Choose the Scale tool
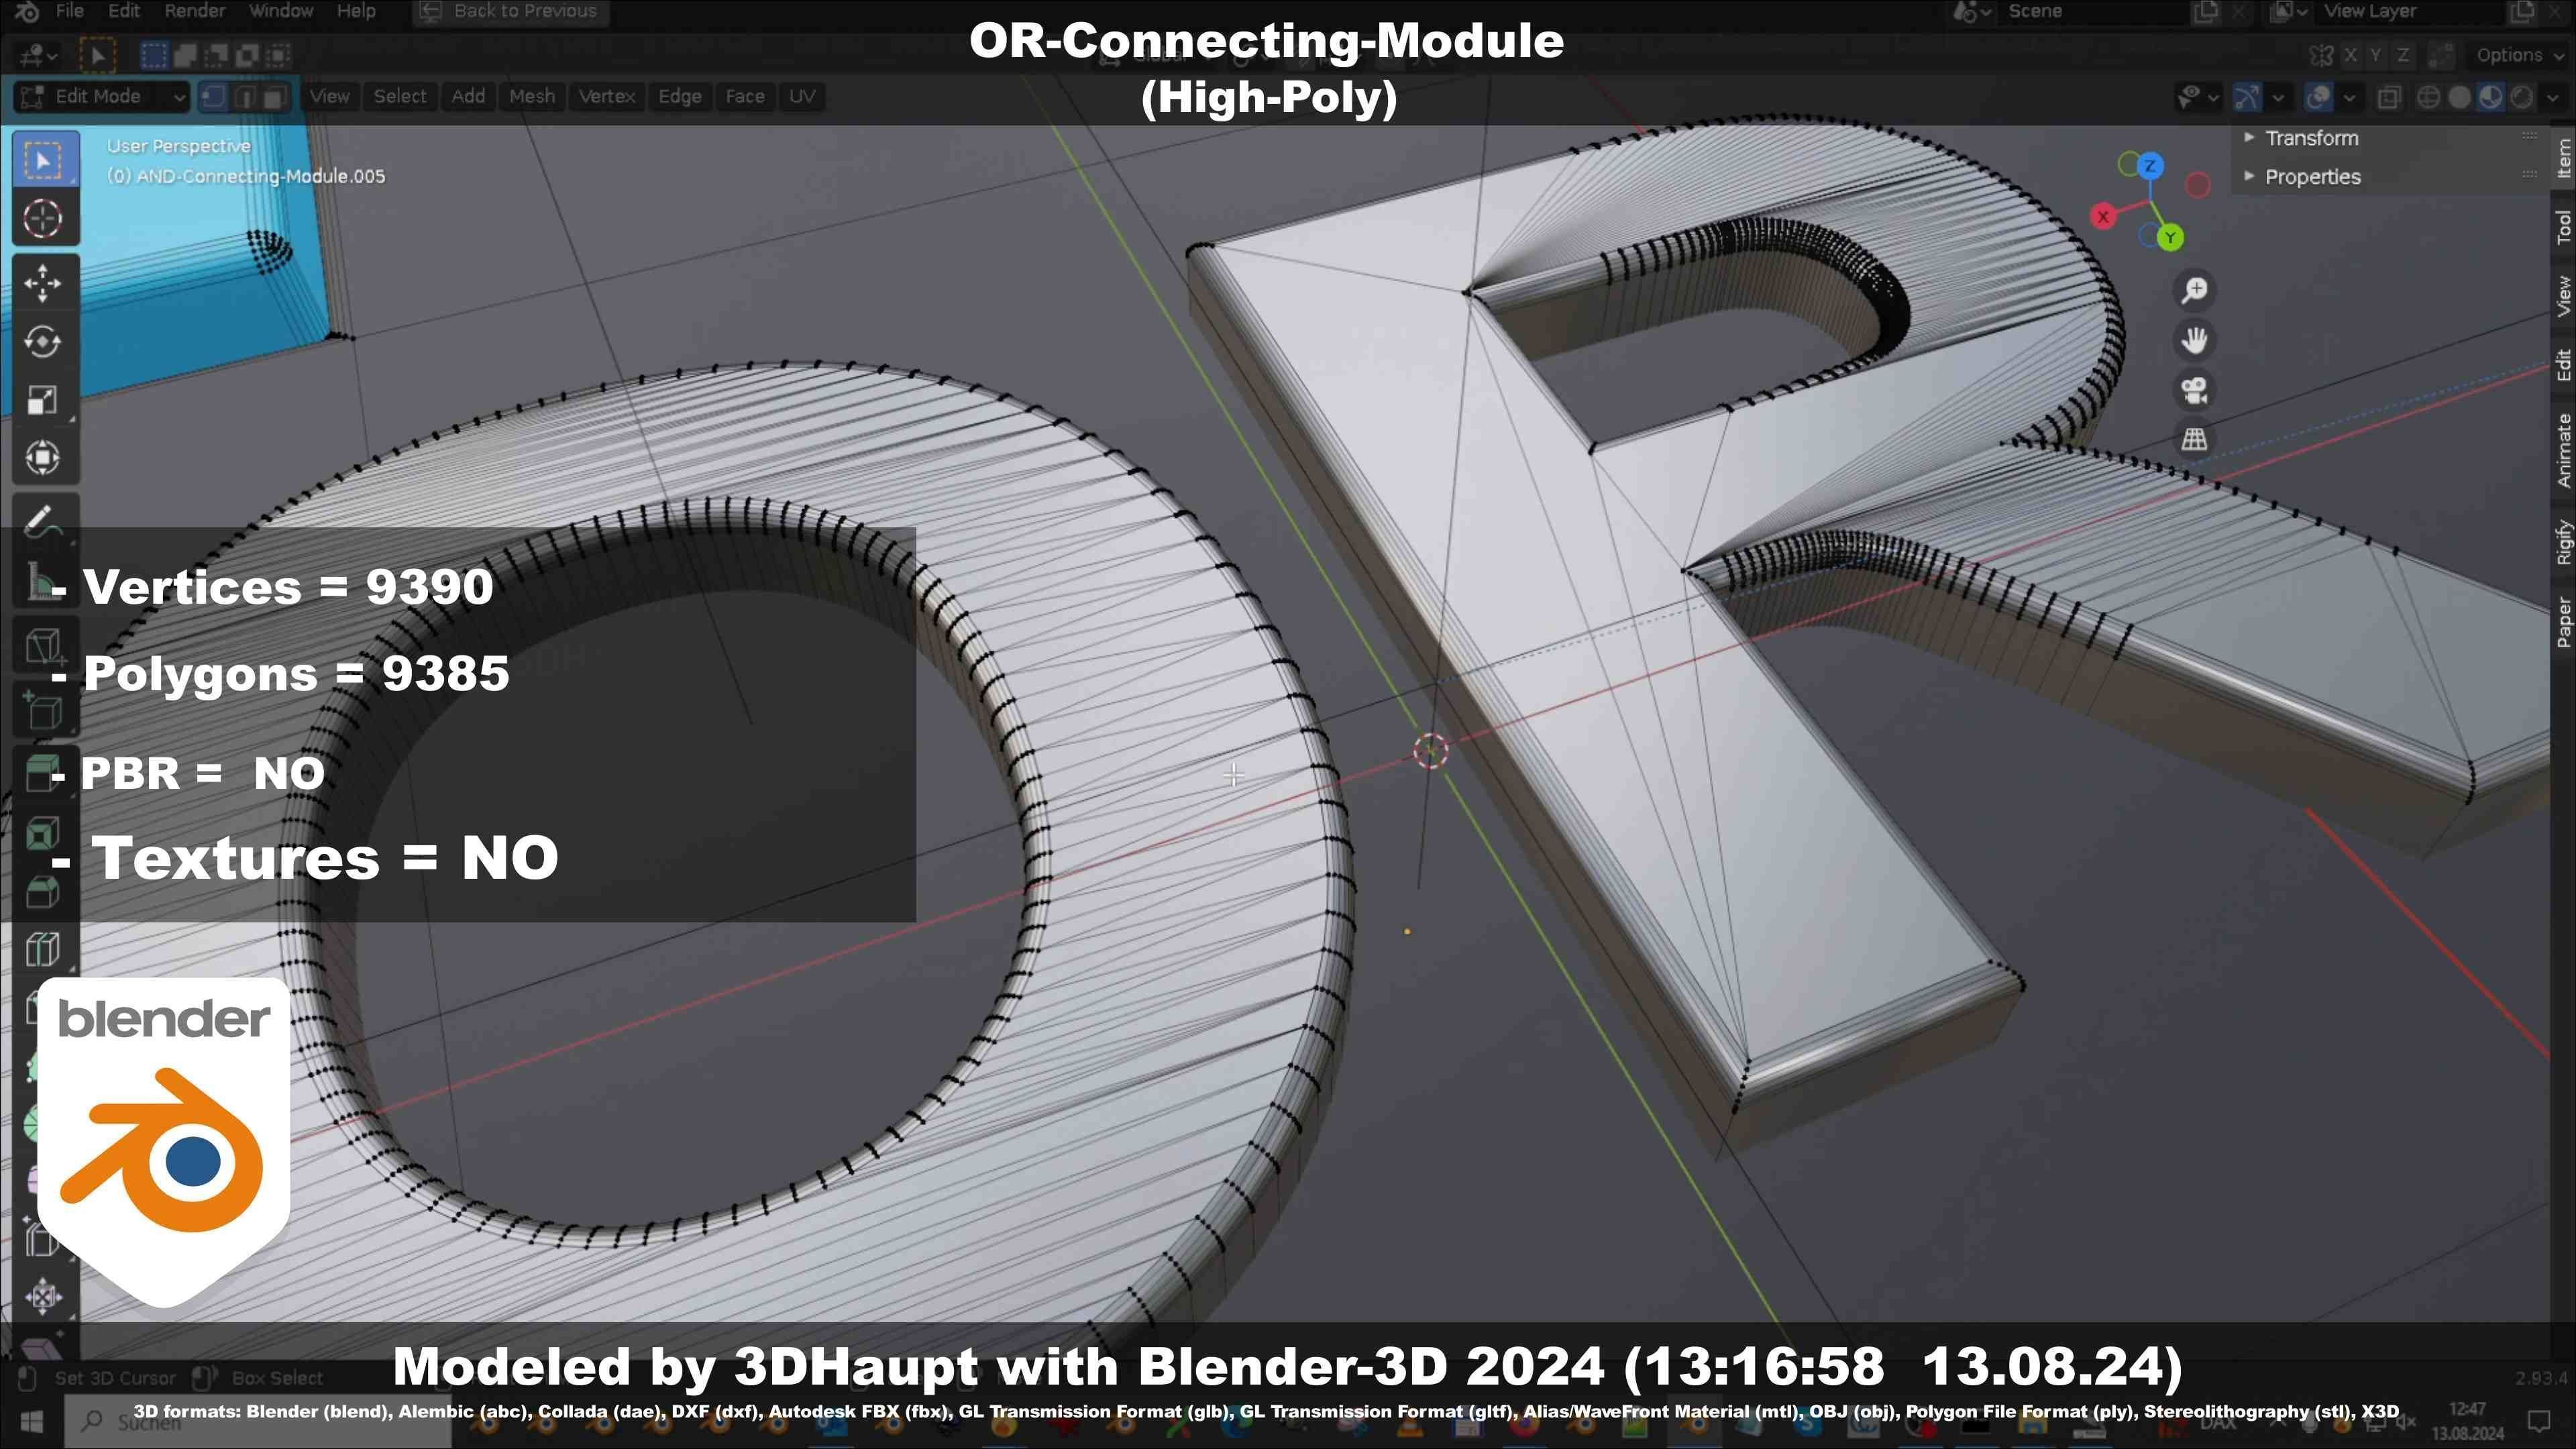This screenshot has height=1449, width=2576. point(43,400)
